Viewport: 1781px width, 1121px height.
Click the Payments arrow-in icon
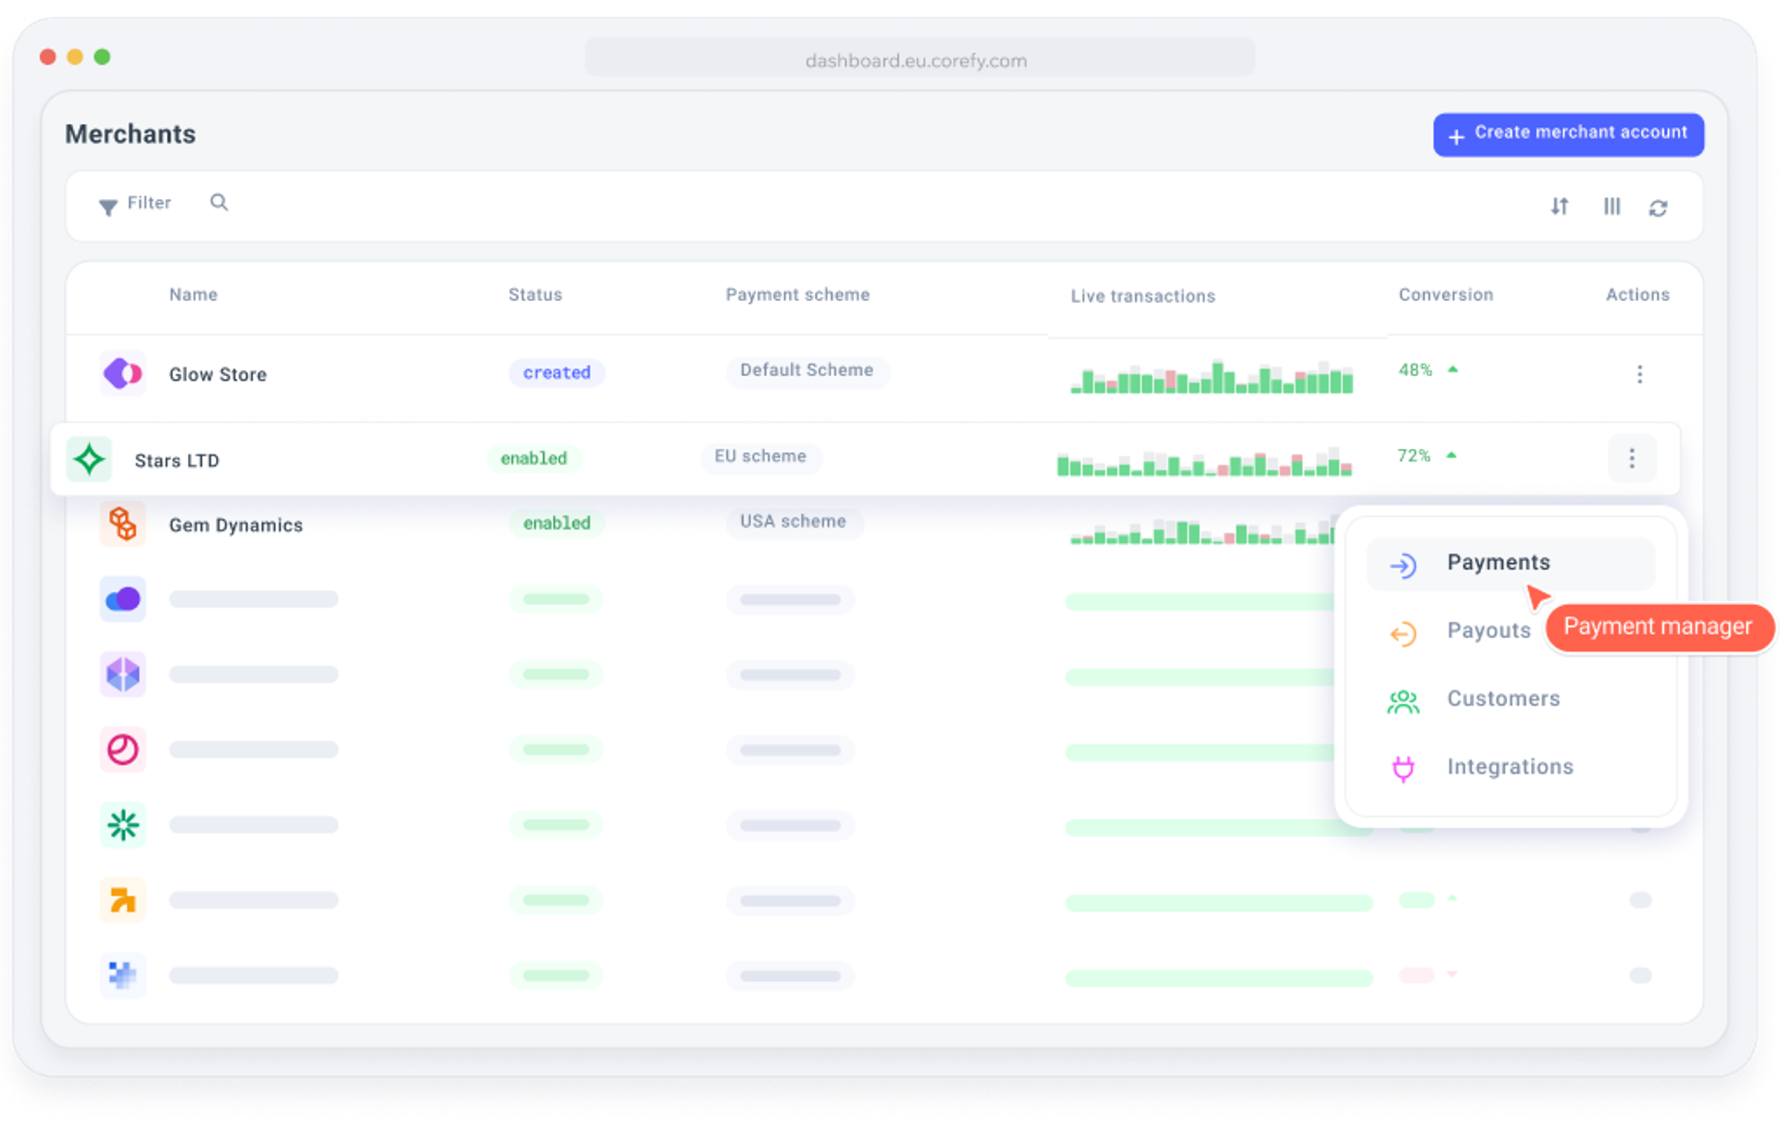coord(1403,566)
